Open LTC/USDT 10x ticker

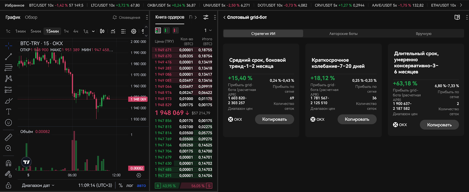(x=115, y=5)
